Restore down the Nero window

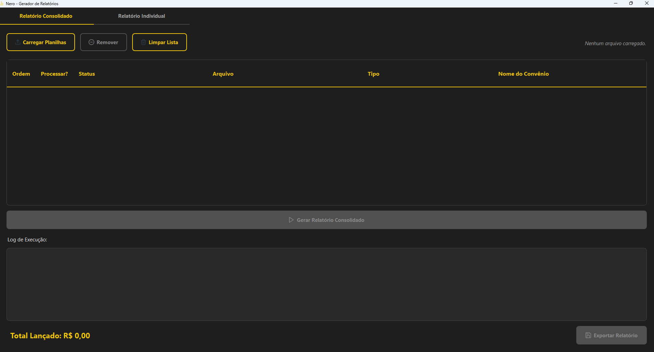[631, 3]
